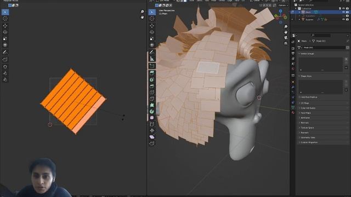
Task: Select the Shear tool
Action: [x=152, y=137]
